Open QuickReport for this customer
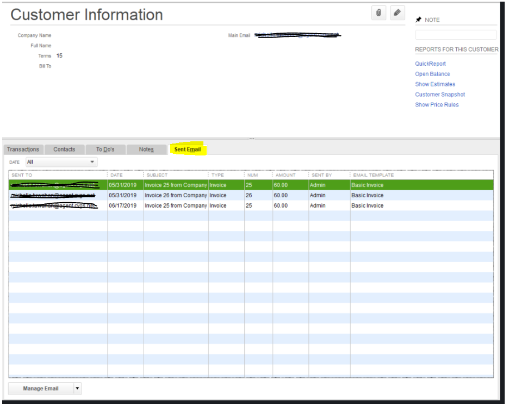The image size is (509, 412). (x=431, y=64)
